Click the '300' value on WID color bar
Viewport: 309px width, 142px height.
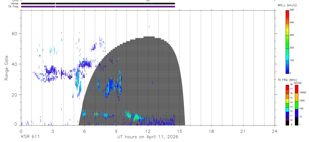292,35
